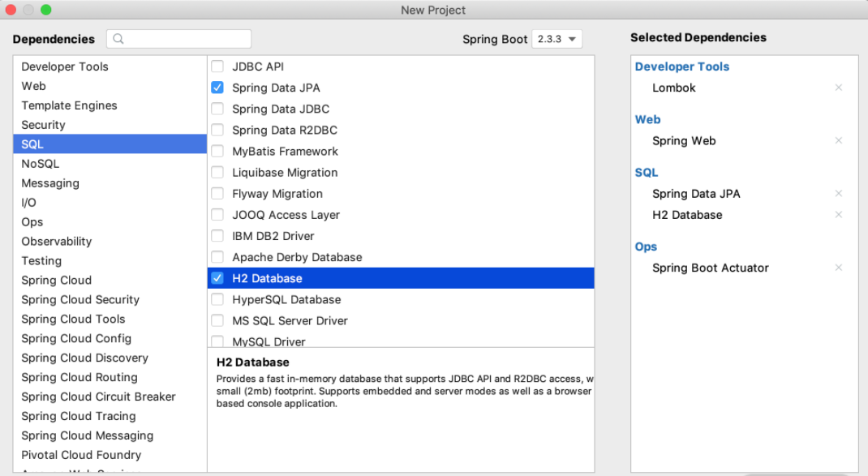Remove H2 Database from selected list
The width and height of the screenshot is (868, 476).
(x=839, y=215)
